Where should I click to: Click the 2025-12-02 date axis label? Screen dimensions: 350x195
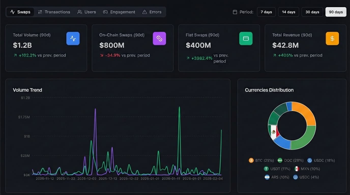tap(87, 179)
